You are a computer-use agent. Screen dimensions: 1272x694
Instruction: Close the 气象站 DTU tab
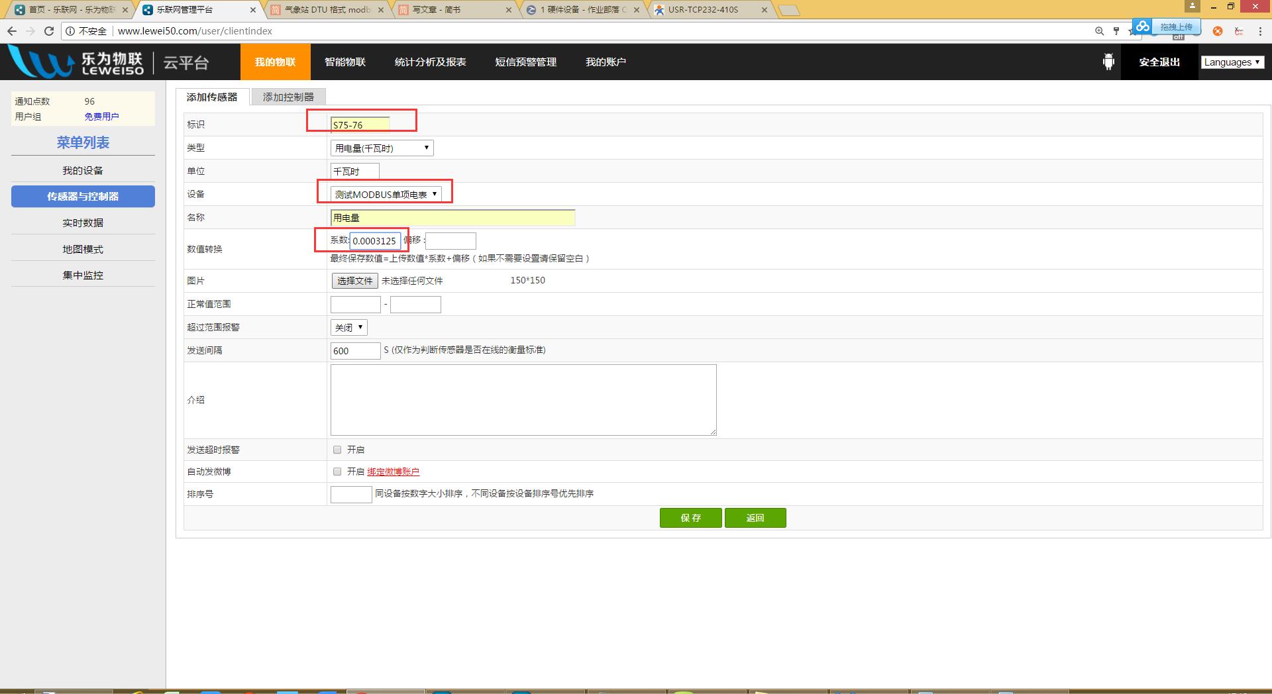[x=381, y=10]
